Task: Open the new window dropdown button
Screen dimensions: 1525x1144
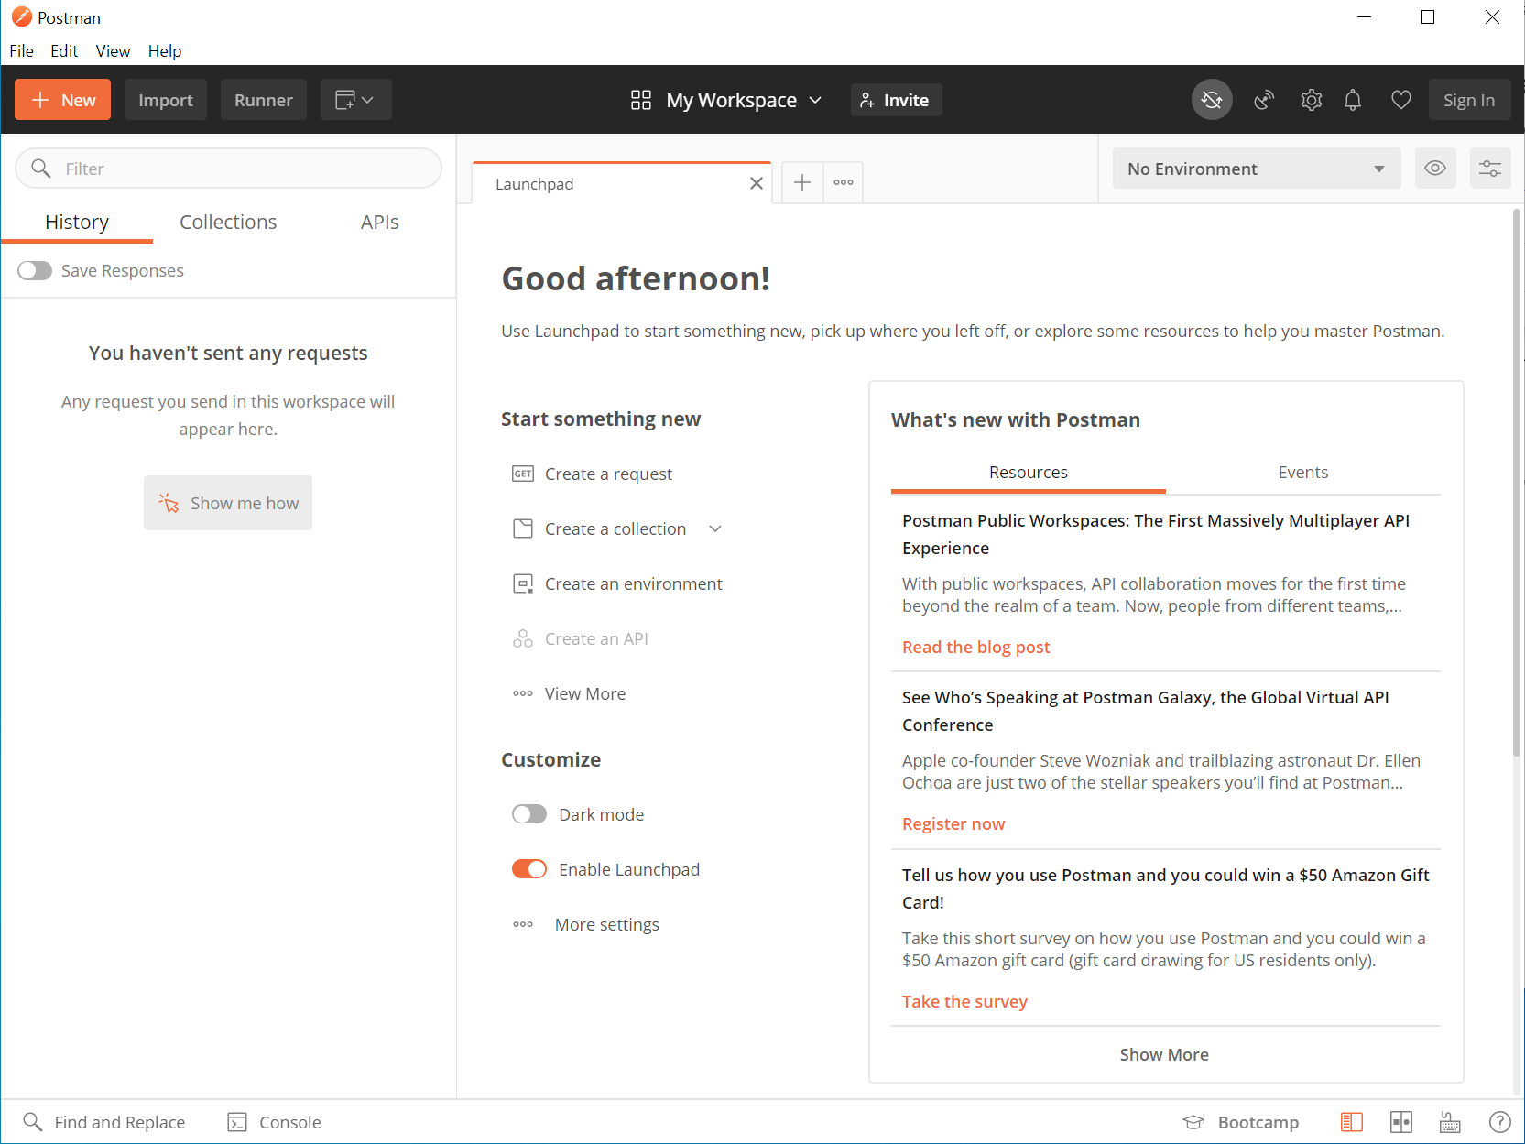Action: [355, 100]
